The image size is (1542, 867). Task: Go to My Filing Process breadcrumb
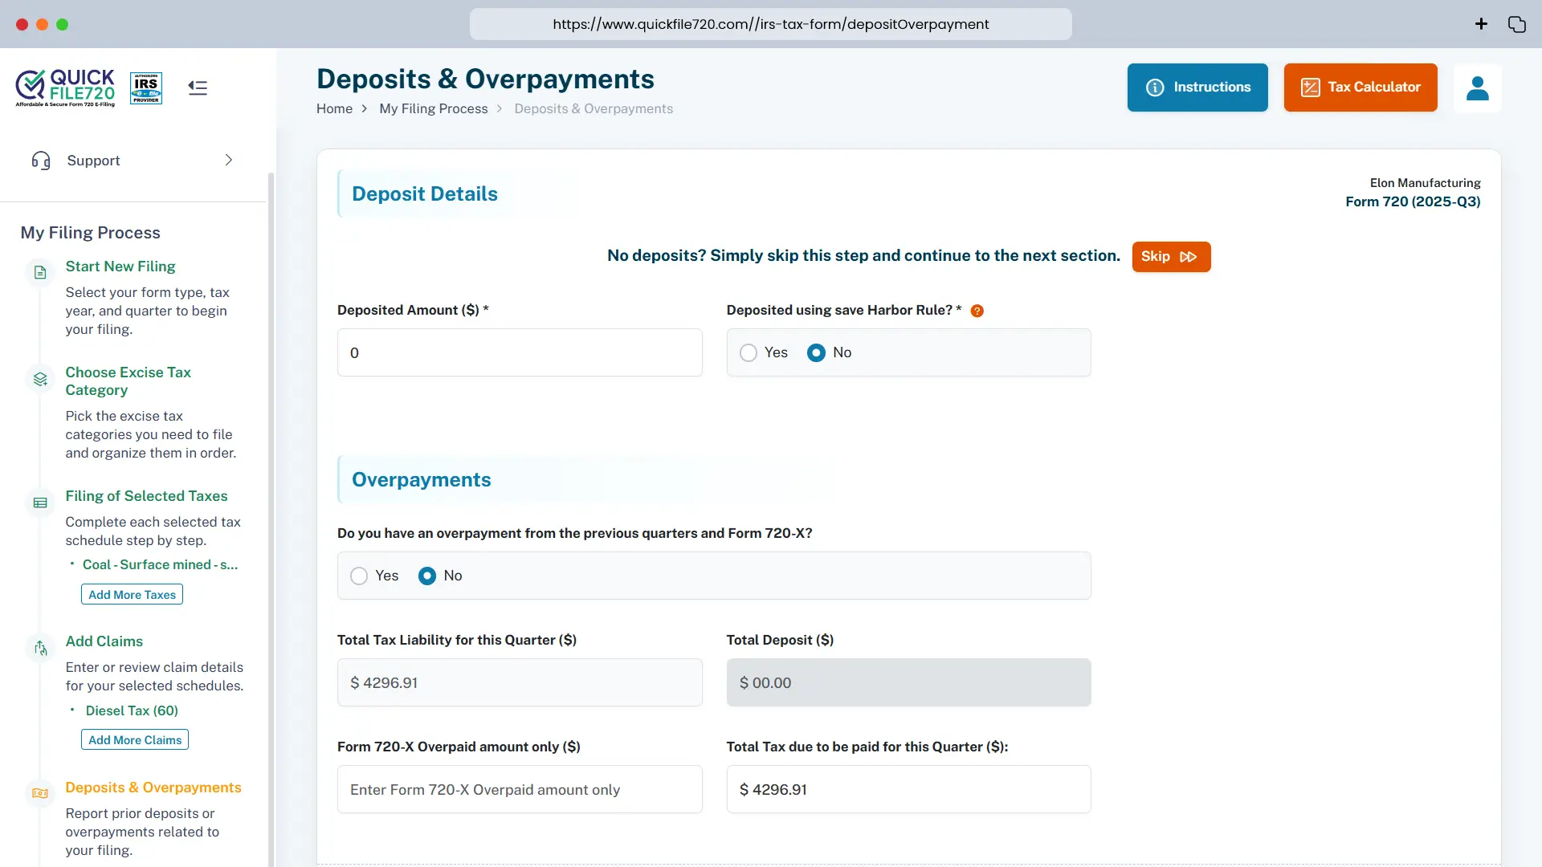pyautogui.click(x=433, y=109)
